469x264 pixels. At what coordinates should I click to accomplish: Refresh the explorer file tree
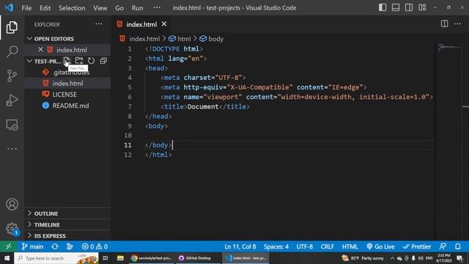[x=91, y=61]
